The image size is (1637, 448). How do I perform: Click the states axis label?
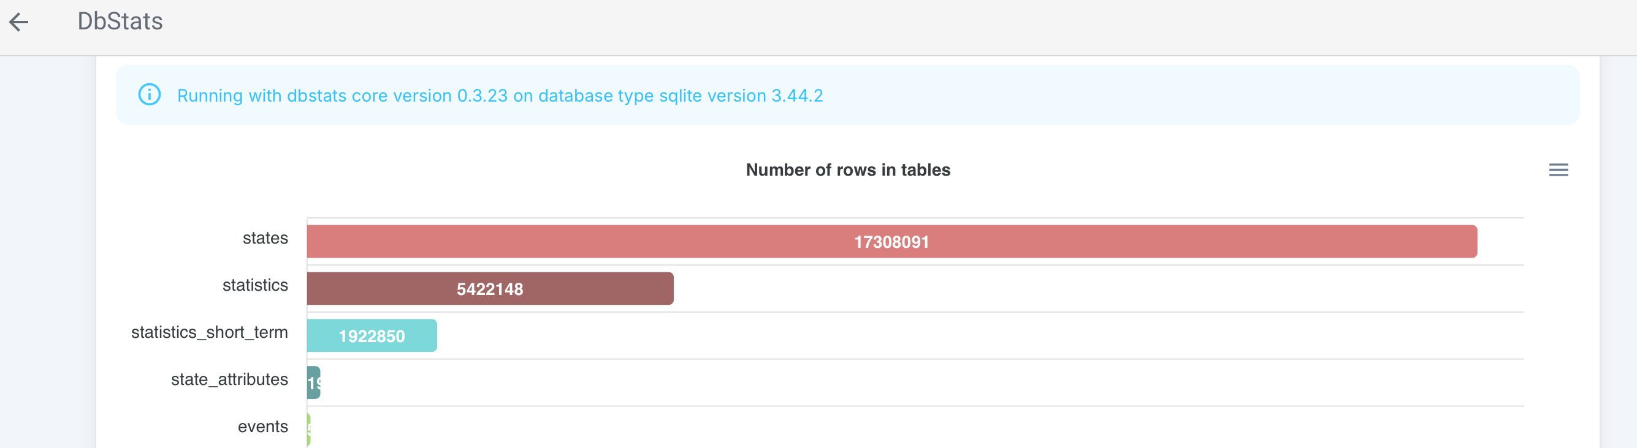pos(265,238)
